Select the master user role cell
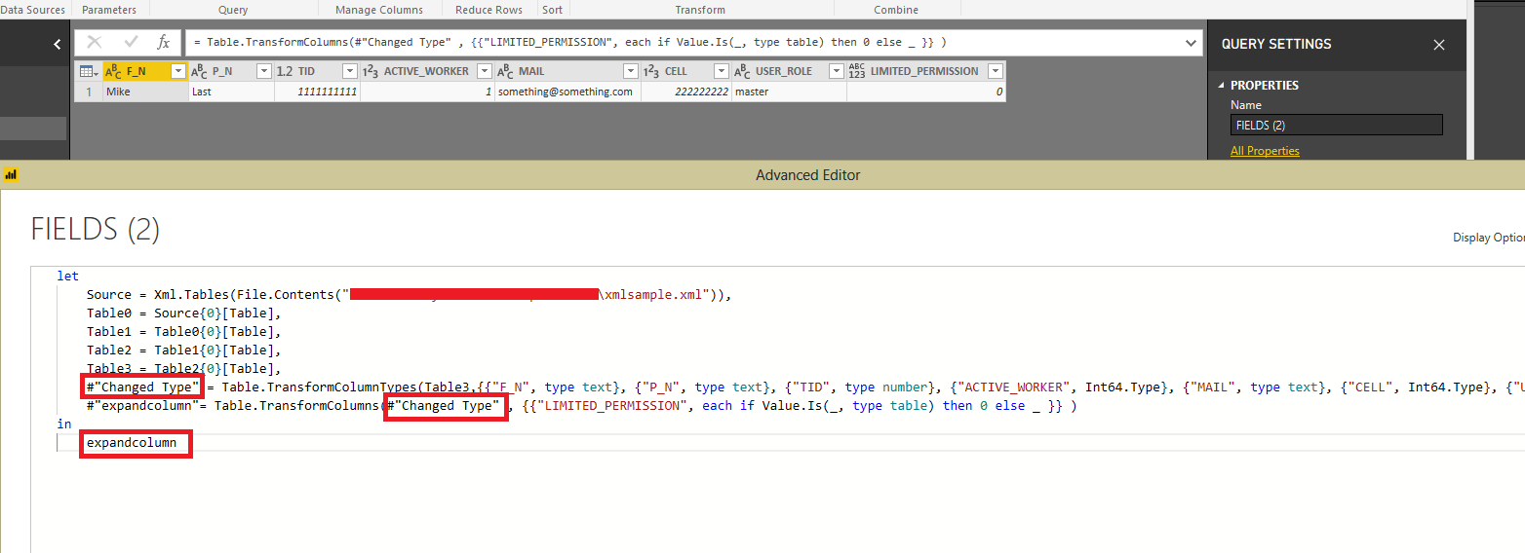 click(x=789, y=92)
